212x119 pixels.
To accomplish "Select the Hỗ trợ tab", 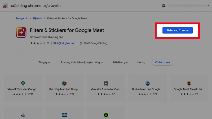I will [141, 62].
